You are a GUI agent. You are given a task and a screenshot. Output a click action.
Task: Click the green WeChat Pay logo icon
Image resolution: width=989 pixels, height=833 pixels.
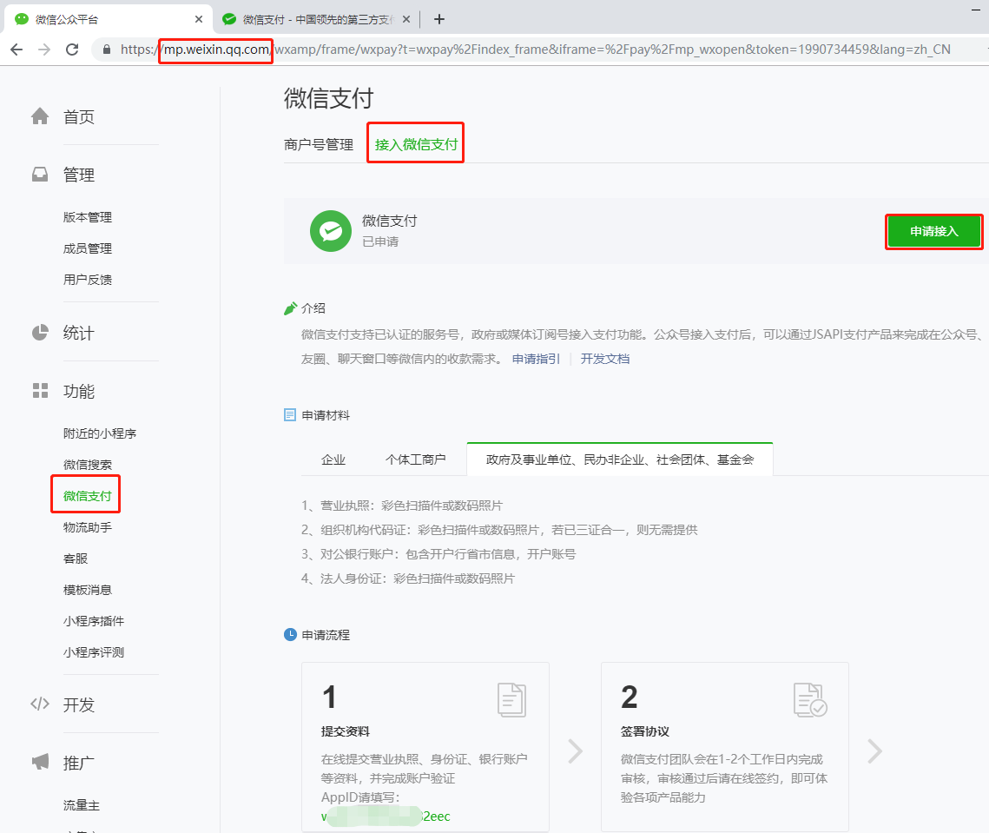331,231
